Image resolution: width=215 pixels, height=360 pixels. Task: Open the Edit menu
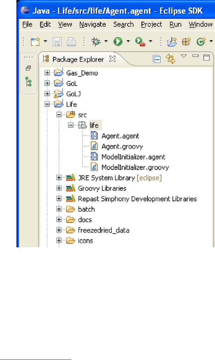pos(45,24)
